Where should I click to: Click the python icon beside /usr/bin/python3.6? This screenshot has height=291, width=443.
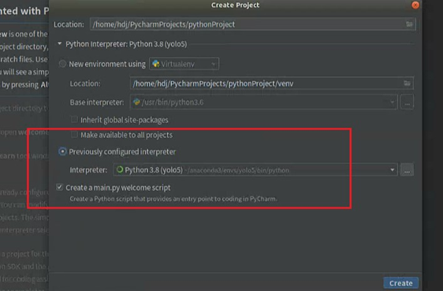pos(136,102)
